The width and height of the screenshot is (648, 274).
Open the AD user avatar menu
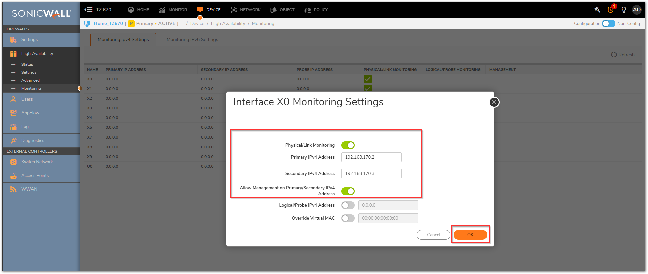coord(637,10)
